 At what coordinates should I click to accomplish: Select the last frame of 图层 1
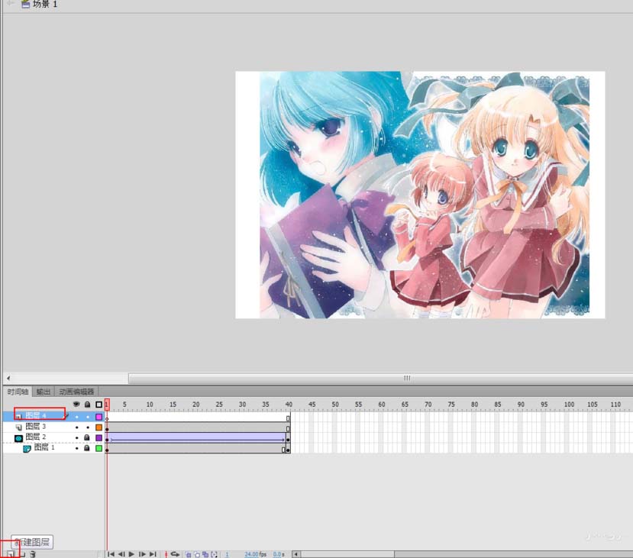tap(288, 449)
